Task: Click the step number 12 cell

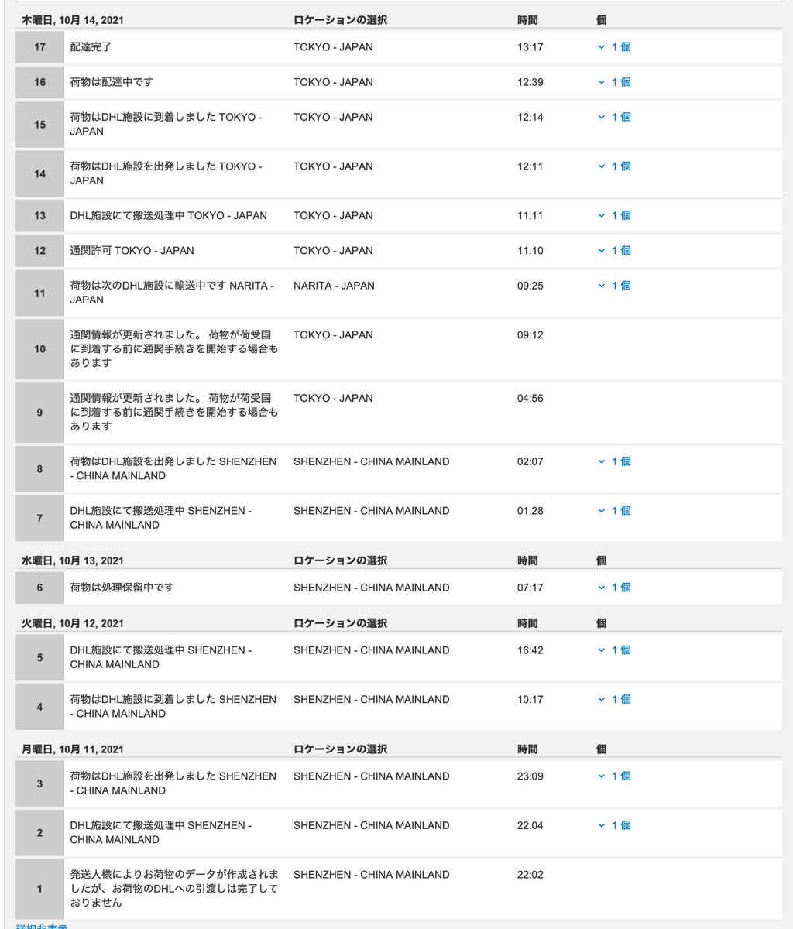Action: (x=39, y=251)
